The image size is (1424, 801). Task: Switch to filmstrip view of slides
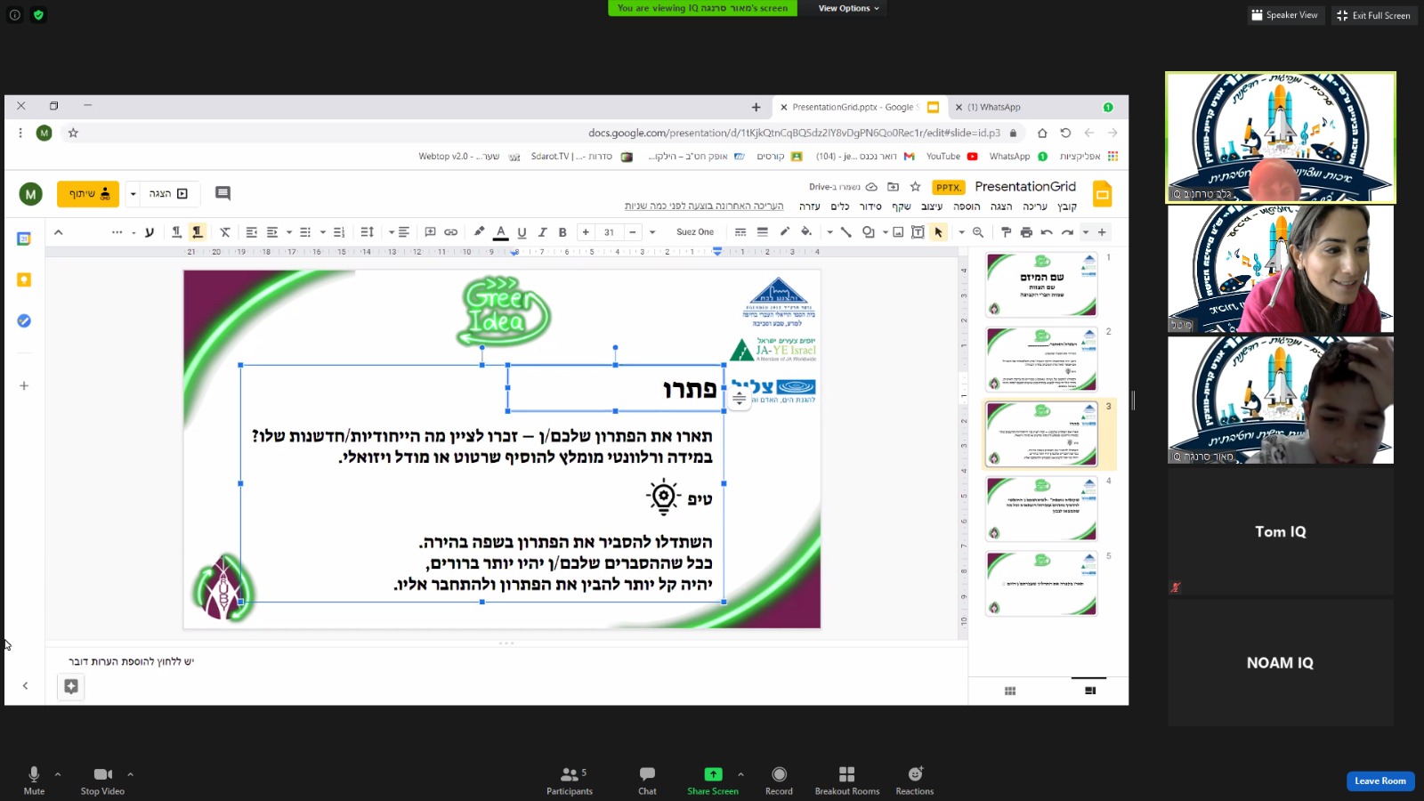click(x=1090, y=691)
